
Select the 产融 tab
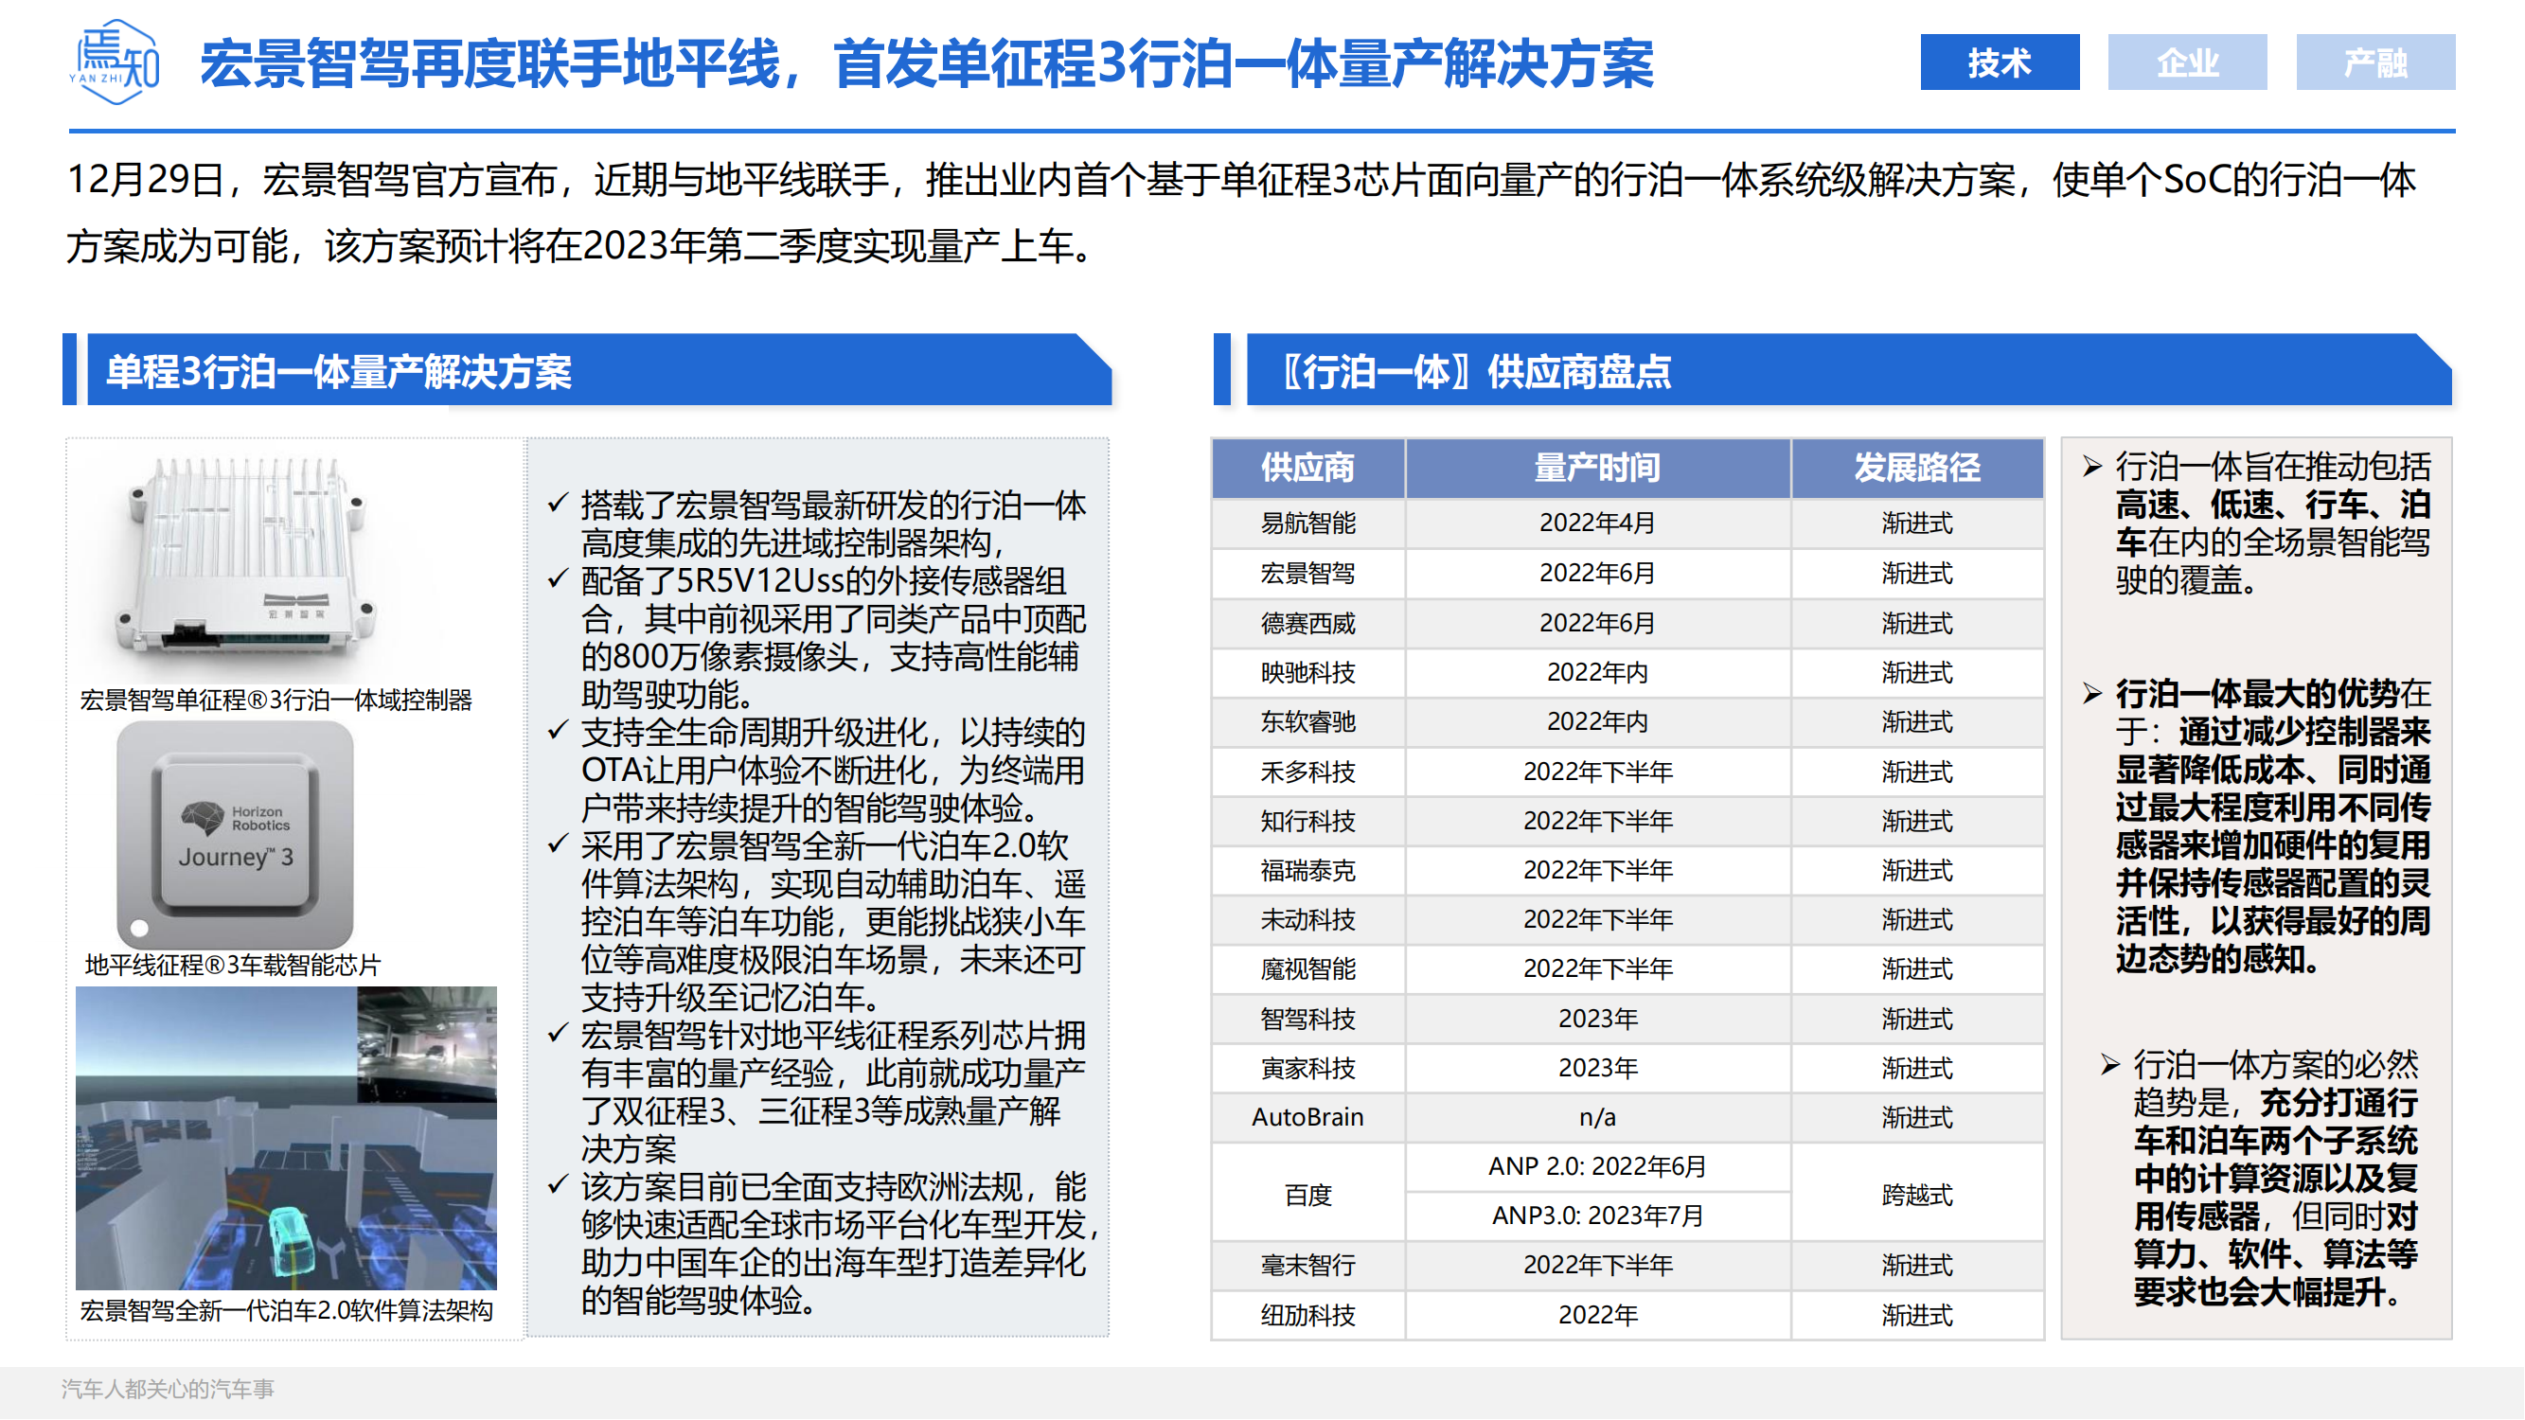click(2376, 62)
